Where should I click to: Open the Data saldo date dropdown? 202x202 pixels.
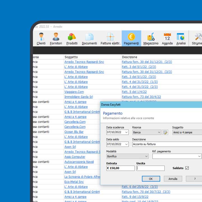pyautogui.click(x=126, y=144)
